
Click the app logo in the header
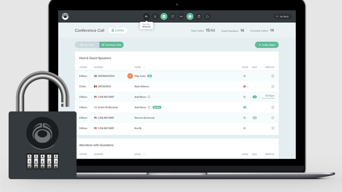(65, 16)
